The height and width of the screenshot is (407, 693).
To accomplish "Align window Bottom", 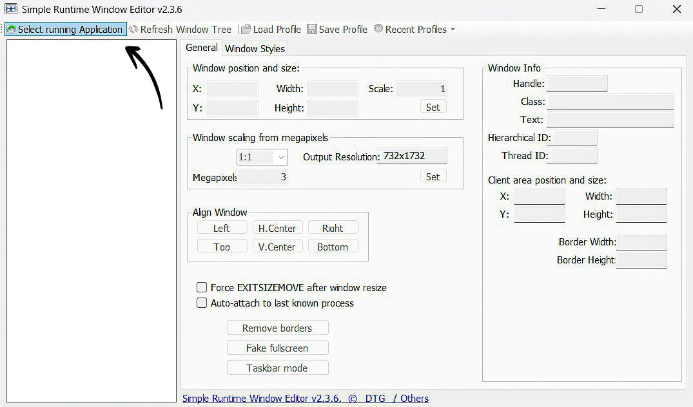I will 333,246.
